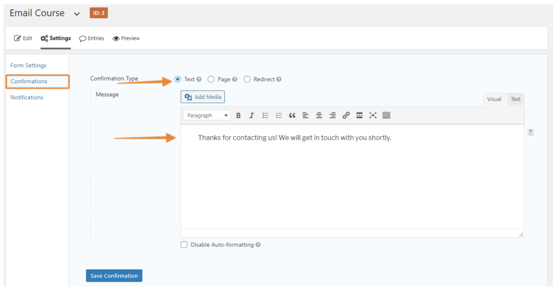553x291 pixels.
Task: Open the merge tag selector beside editor
Action: (531, 132)
